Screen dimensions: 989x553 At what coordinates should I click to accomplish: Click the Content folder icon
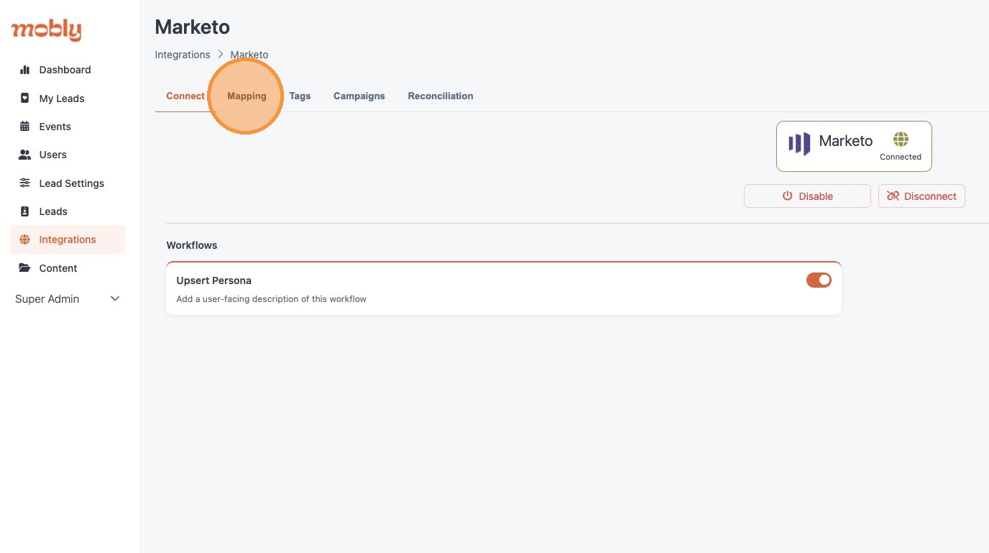click(x=25, y=268)
